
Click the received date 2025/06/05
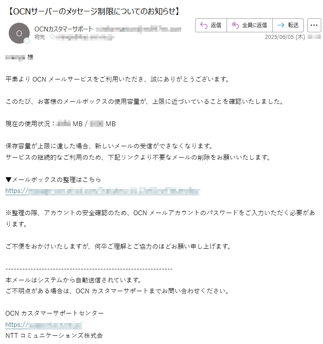pyautogui.click(x=285, y=37)
